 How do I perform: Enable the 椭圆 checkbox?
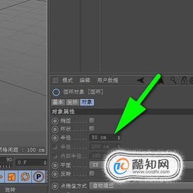tap(92, 120)
